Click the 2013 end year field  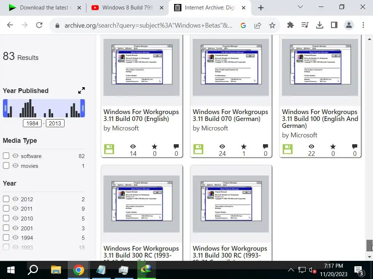(55, 124)
